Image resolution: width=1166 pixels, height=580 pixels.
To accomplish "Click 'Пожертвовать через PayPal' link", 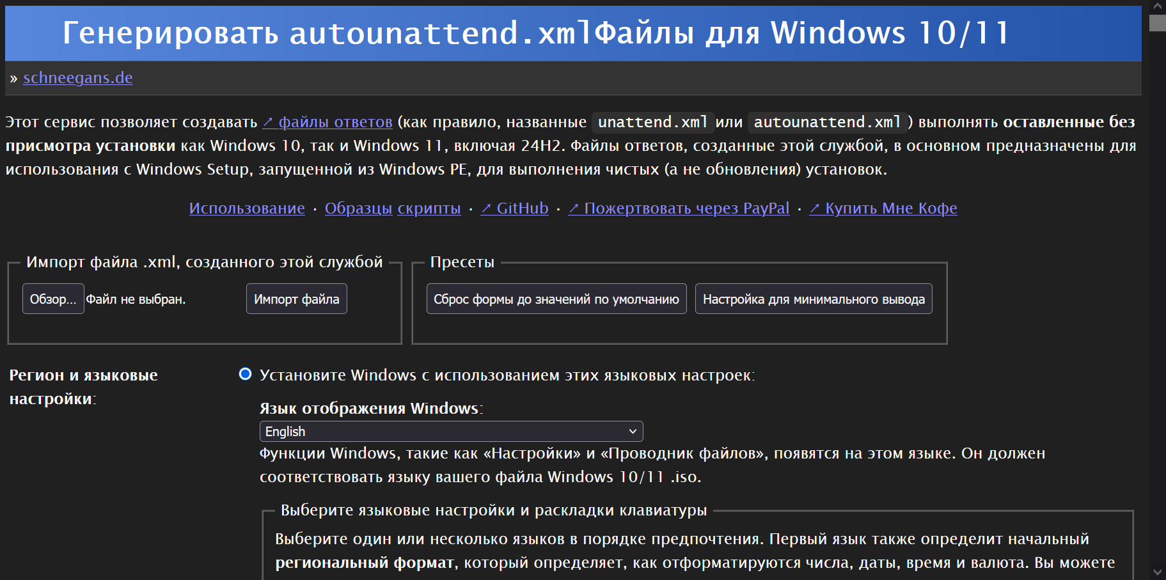I will click(679, 208).
